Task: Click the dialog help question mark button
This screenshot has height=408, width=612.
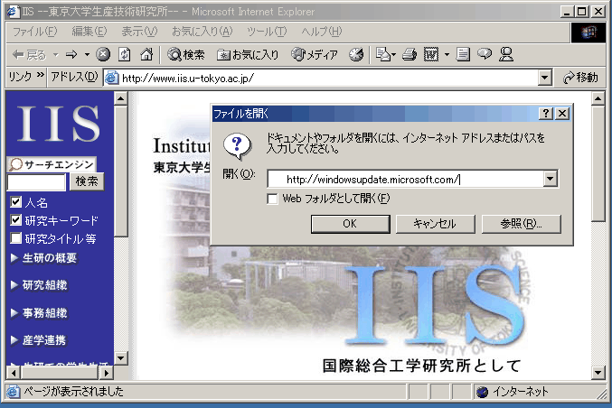Action: tap(546, 114)
